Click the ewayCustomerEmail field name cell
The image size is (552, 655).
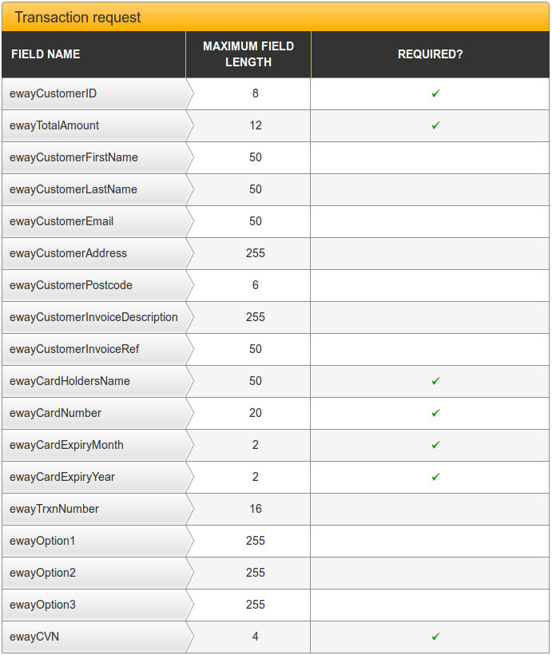(62, 221)
